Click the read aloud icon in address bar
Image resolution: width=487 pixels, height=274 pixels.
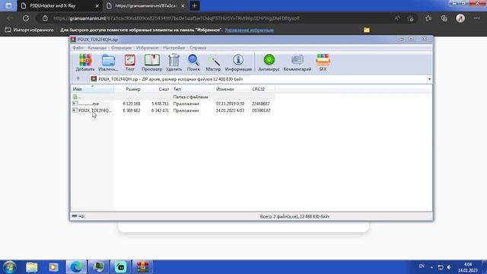[x=397, y=18]
